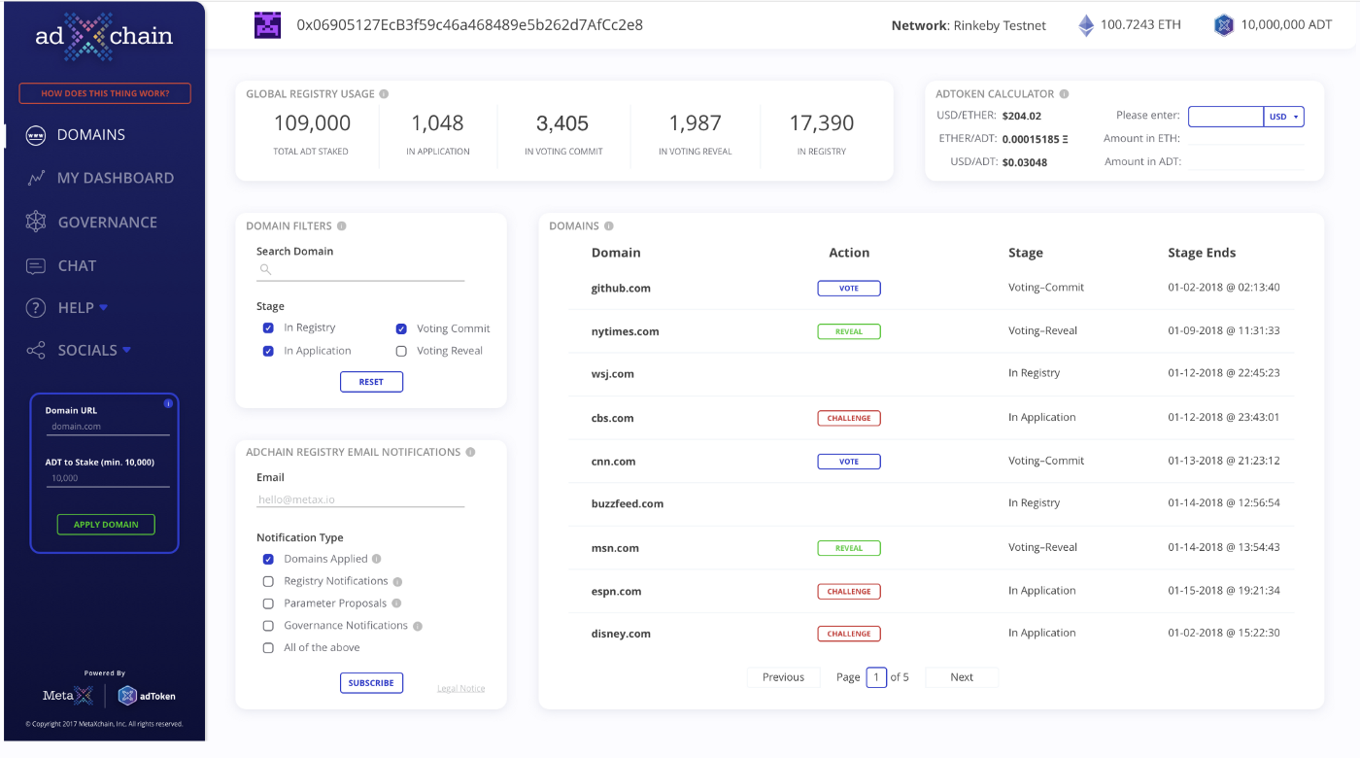Image resolution: width=1360 pixels, height=758 pixels.
Task: Click the calculator amount input field
Action: pos(1226,117)
